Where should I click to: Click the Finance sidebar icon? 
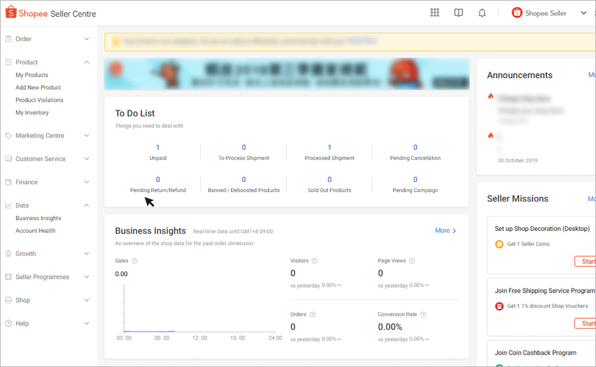7,181
